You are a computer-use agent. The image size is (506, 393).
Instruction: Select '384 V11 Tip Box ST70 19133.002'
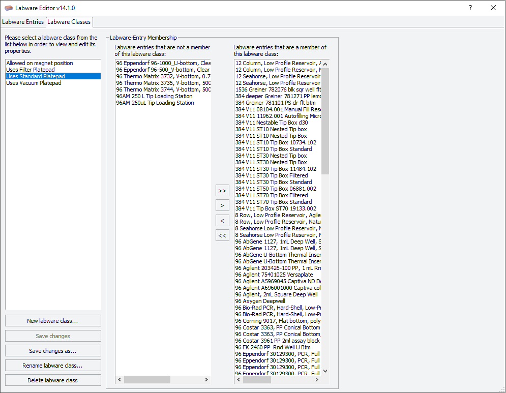click(x=278, y=208)
